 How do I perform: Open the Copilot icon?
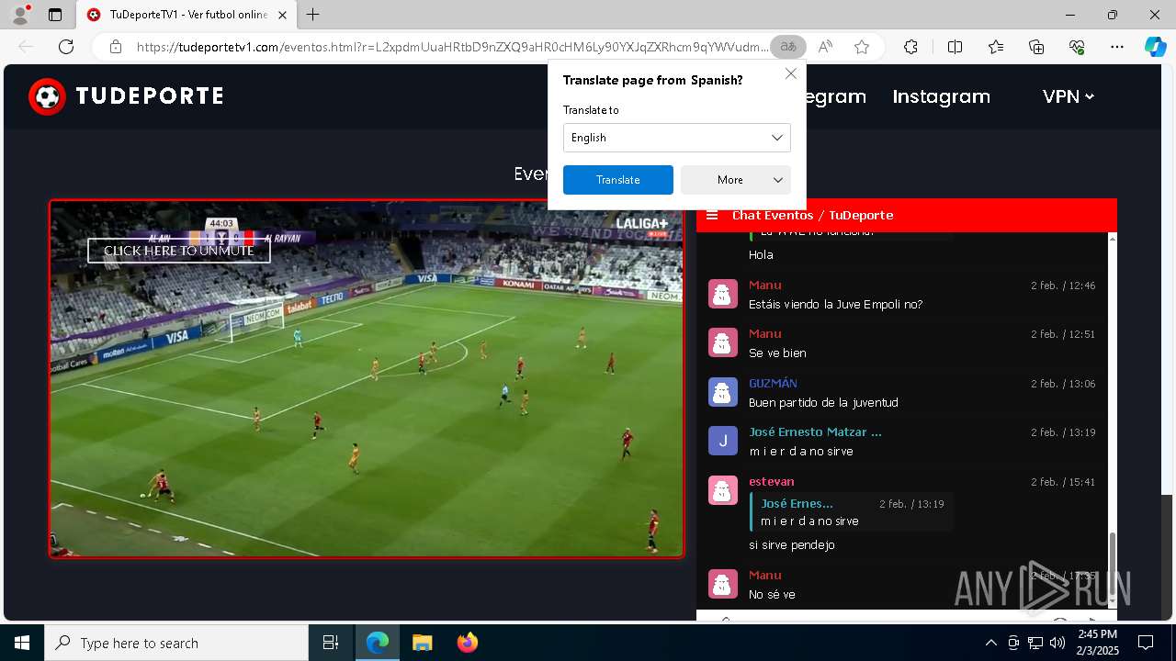coord(1155,47)
